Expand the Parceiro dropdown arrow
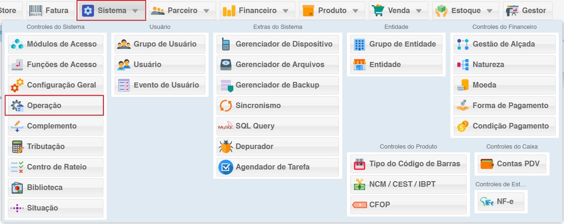This screenshot has width=564, height=224. pyautogui.click(x=206, y=11)
